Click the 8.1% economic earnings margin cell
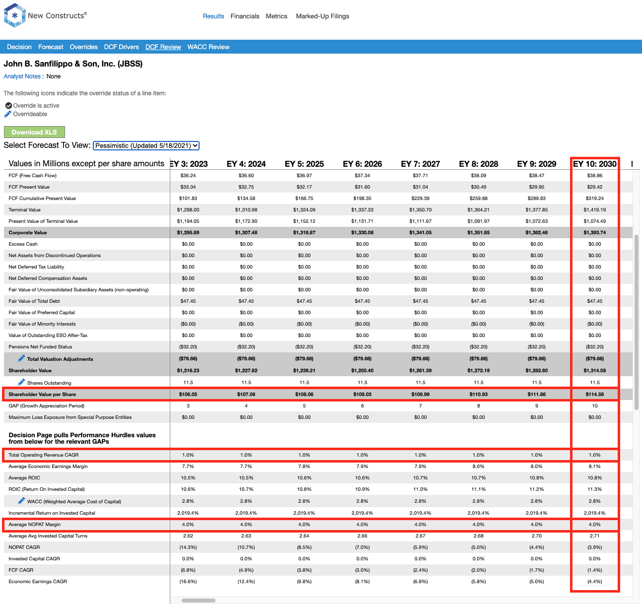The image size is (642, 604). (595, 467)
